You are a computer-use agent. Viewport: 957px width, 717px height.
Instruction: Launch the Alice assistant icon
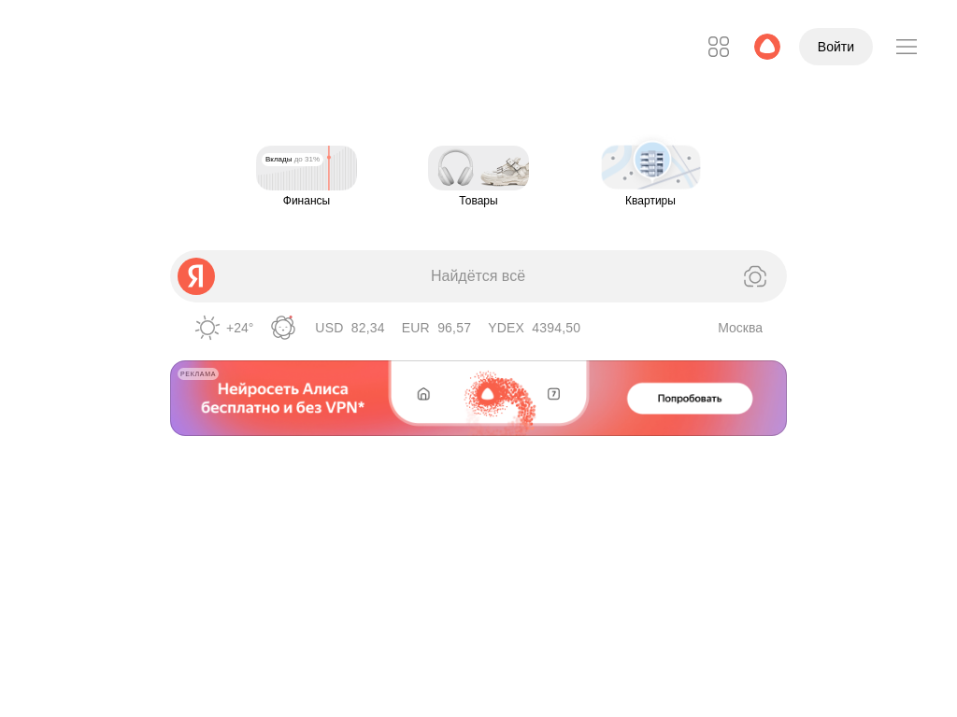[x=767, y=47]
